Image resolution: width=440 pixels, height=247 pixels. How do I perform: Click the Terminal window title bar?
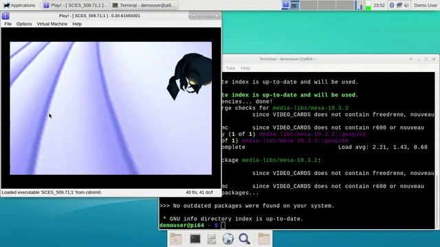pos(287,59)
